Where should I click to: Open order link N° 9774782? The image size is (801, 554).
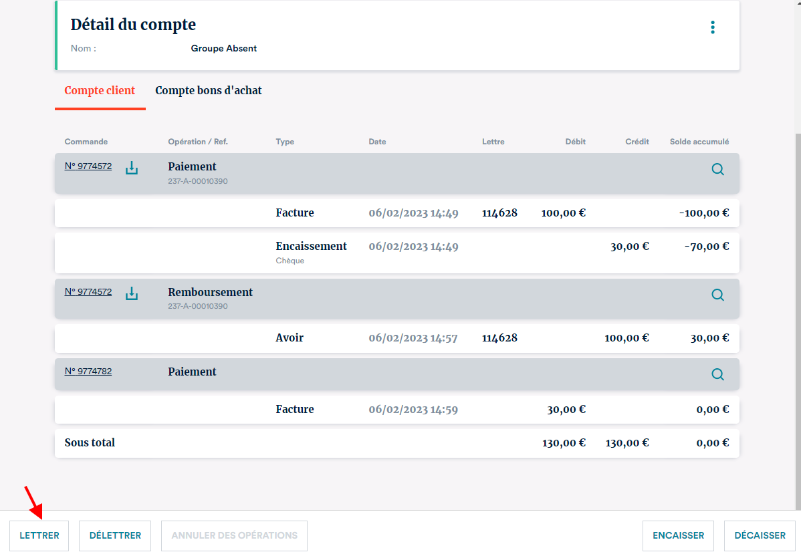[x=88, y=372]
